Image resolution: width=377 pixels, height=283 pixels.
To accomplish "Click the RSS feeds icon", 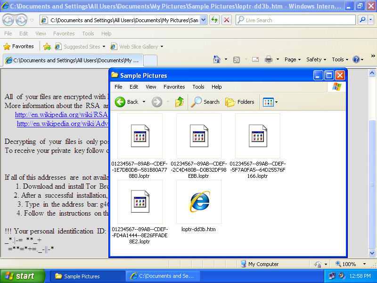I will tap(237, 59).
